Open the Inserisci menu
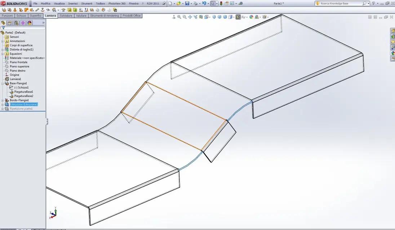The image size is (395, 230). 73,4
